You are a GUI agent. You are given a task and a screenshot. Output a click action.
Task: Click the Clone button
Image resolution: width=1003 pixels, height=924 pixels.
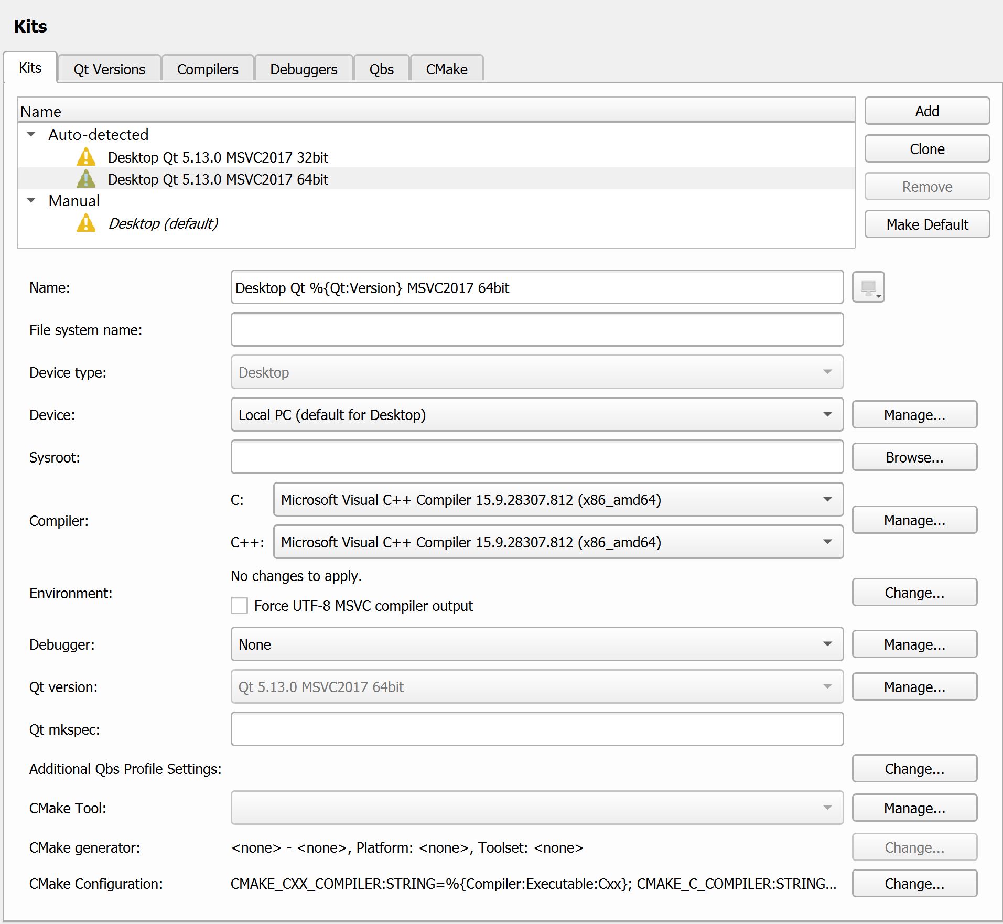(x=926, y=149)
